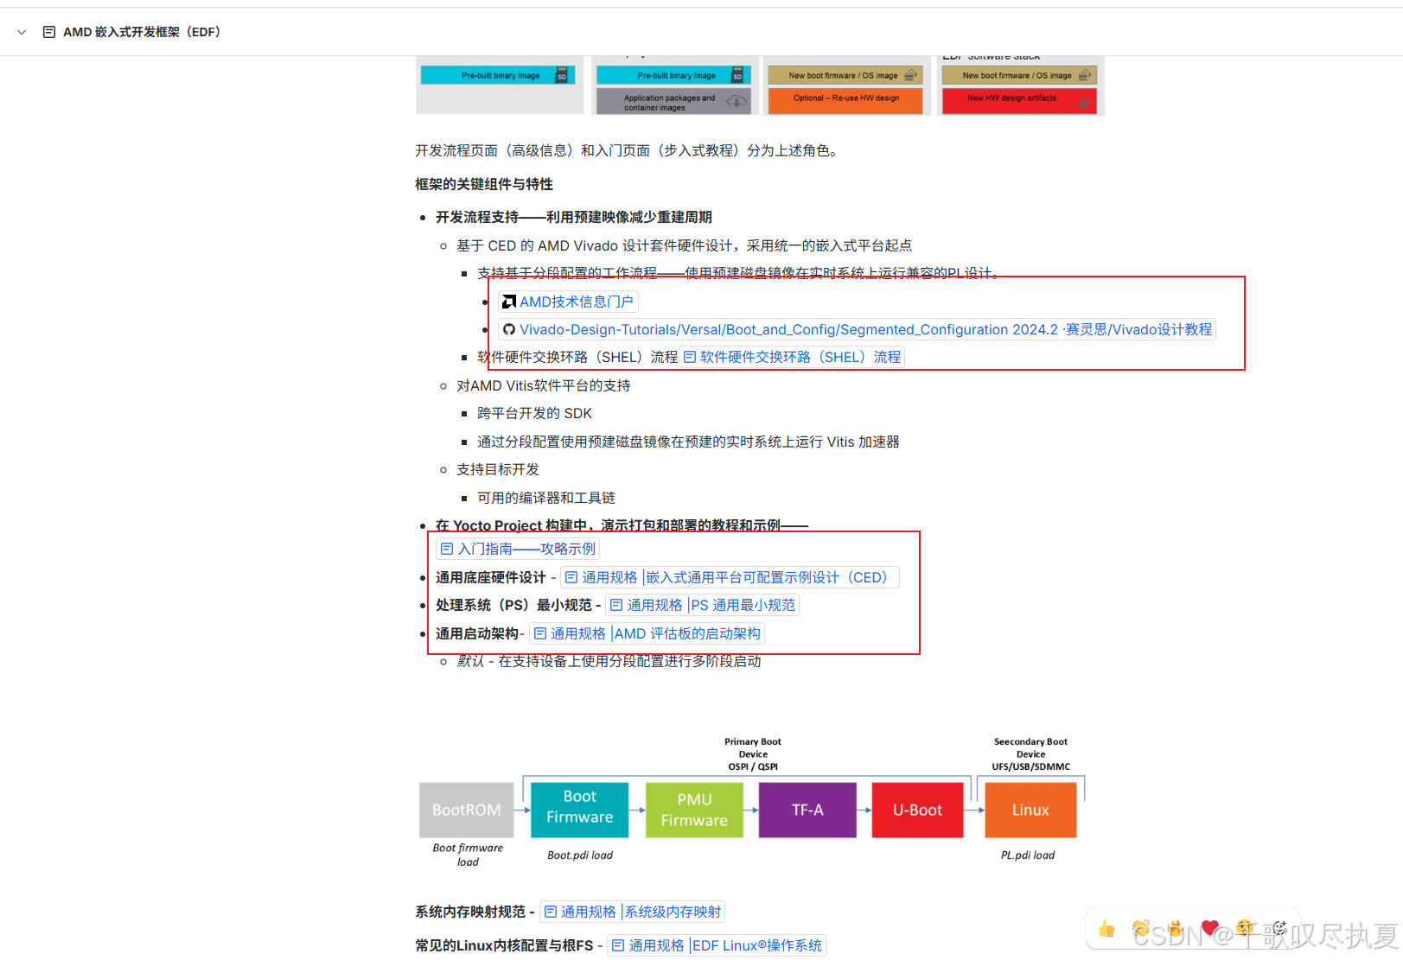Screen dimensions: 1403x960
Task: Click the 'PL.pdi load' caption
Action: (x=1028, y=855)
